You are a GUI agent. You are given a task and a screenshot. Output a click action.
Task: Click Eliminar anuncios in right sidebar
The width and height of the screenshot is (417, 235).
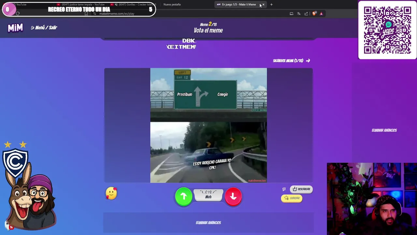[384, 130]
